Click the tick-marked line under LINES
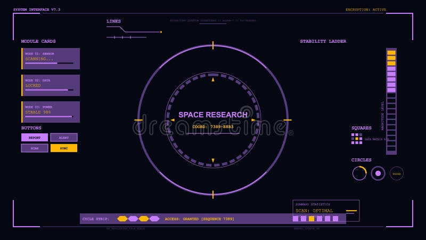The height and width of the screenshot is (240, 426). [127, 37]
